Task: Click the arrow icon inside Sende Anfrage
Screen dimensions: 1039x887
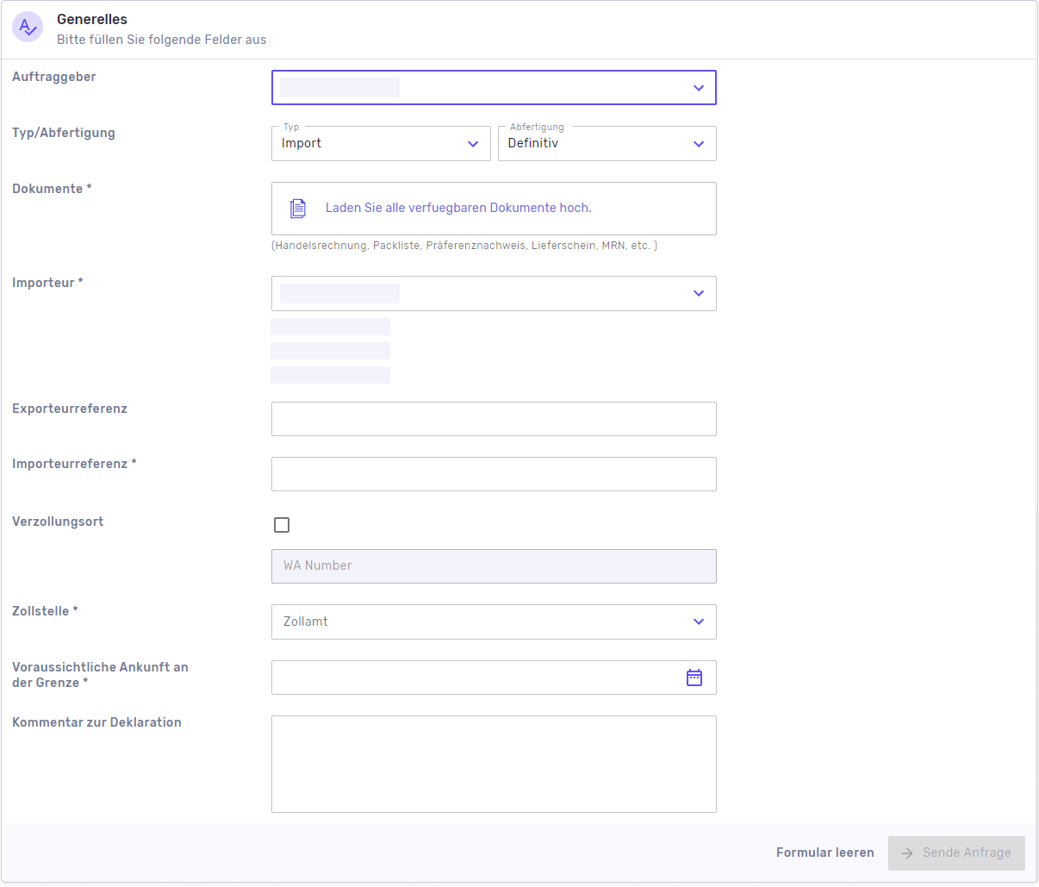Action: 905,853
